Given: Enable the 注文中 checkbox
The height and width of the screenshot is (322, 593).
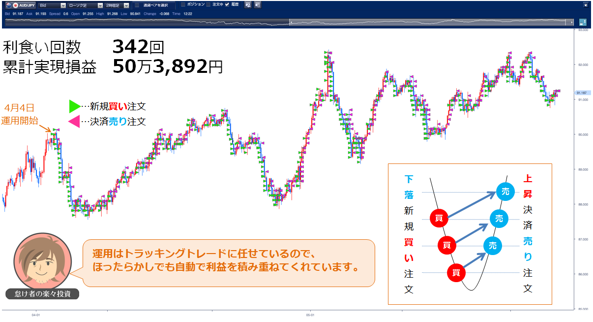Looking at the screenshot, I should pyautogui.click(x=208, y=4).
